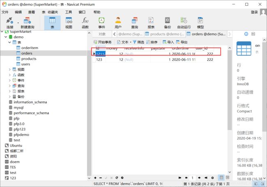Click the 导出 export button
The image size is (267, 187).
[x=182, y=42]
